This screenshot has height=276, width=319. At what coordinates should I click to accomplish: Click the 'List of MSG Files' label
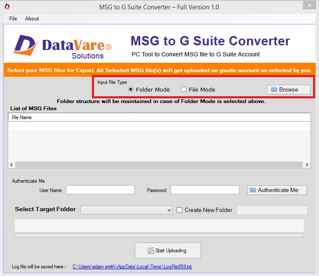pyautogui.click(x=33, y=109)
